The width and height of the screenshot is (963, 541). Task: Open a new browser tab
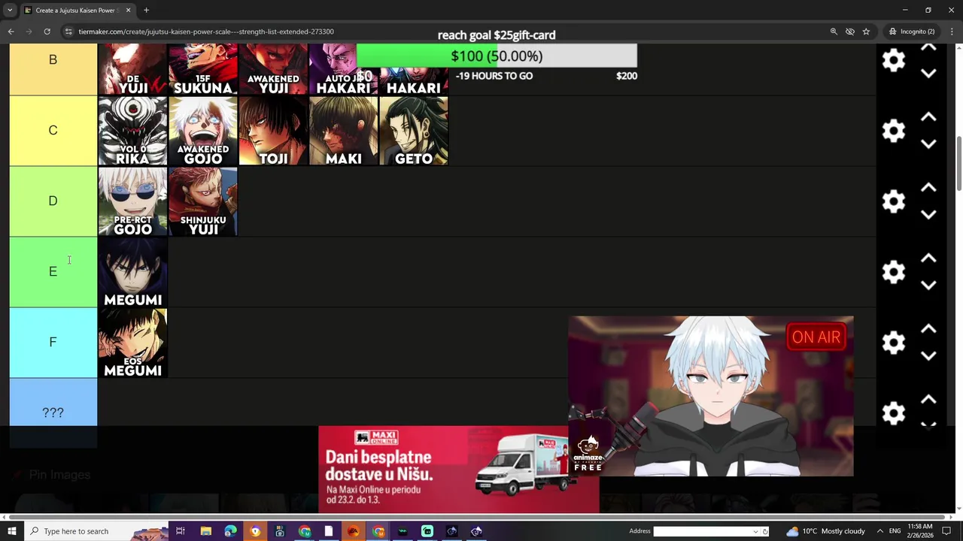[146, 11]
